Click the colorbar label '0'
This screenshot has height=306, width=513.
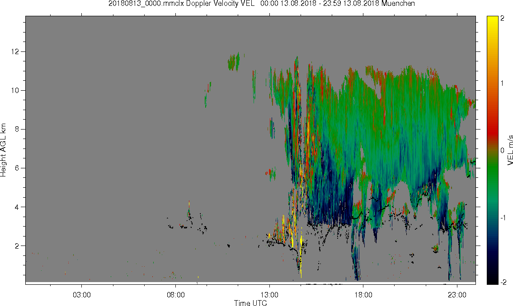502,151
